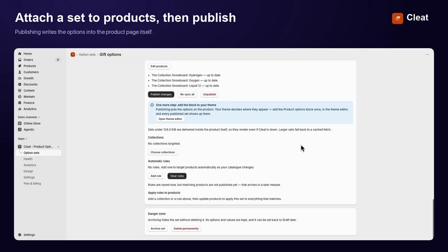Click the Automatic rules heading
This screenshot has height=252, width=448.
159,161
